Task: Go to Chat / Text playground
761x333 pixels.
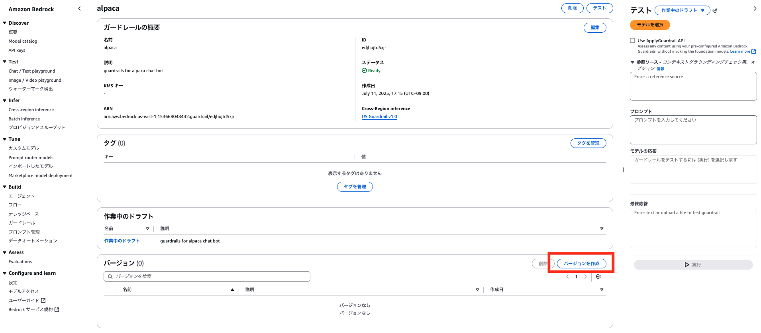Action: click(x=32, y=71)
